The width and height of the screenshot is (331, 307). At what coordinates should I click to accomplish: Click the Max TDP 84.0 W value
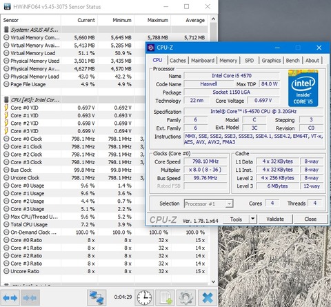coord(270,84)
